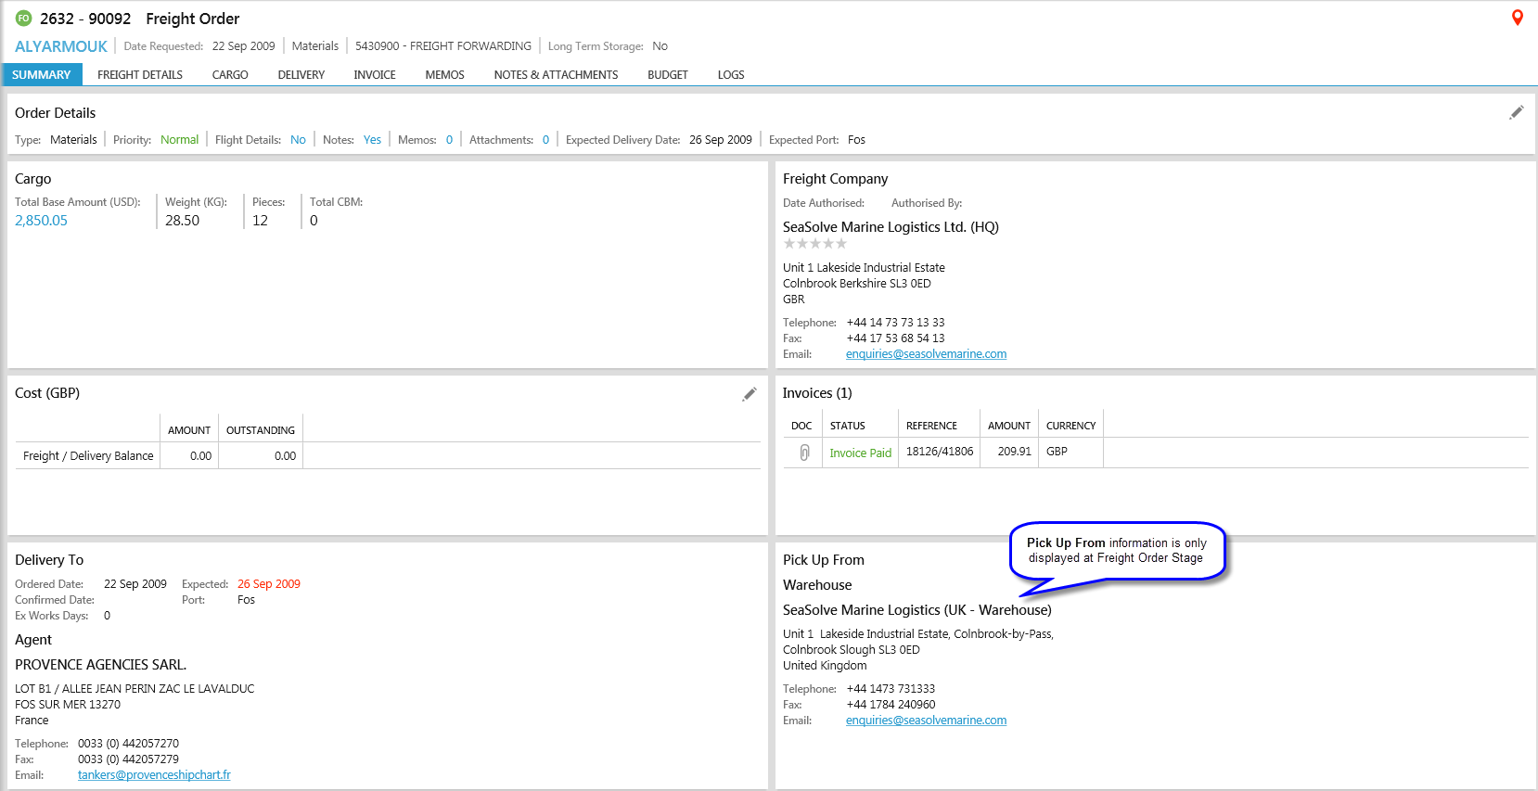Image resolution: width=1538 pixels, height=791 pixels.
Task: View the Logs tab
Action: tap(731, 75)
